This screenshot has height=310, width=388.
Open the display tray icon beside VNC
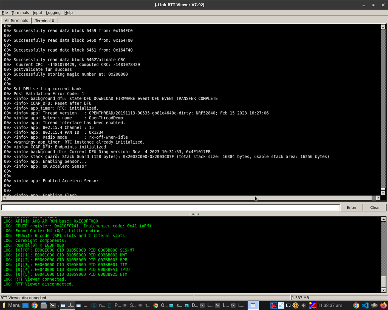point(288,306)
